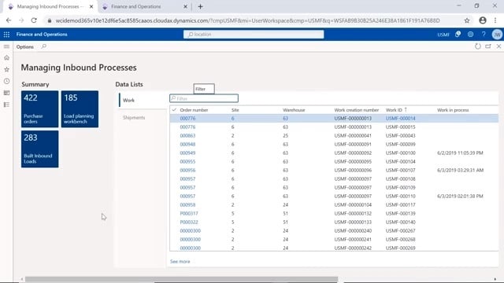Close the Managing Inbound Processes form
The width and height of the screenshot is (504, 283).
pyautogui.click(x=498, y=46)
